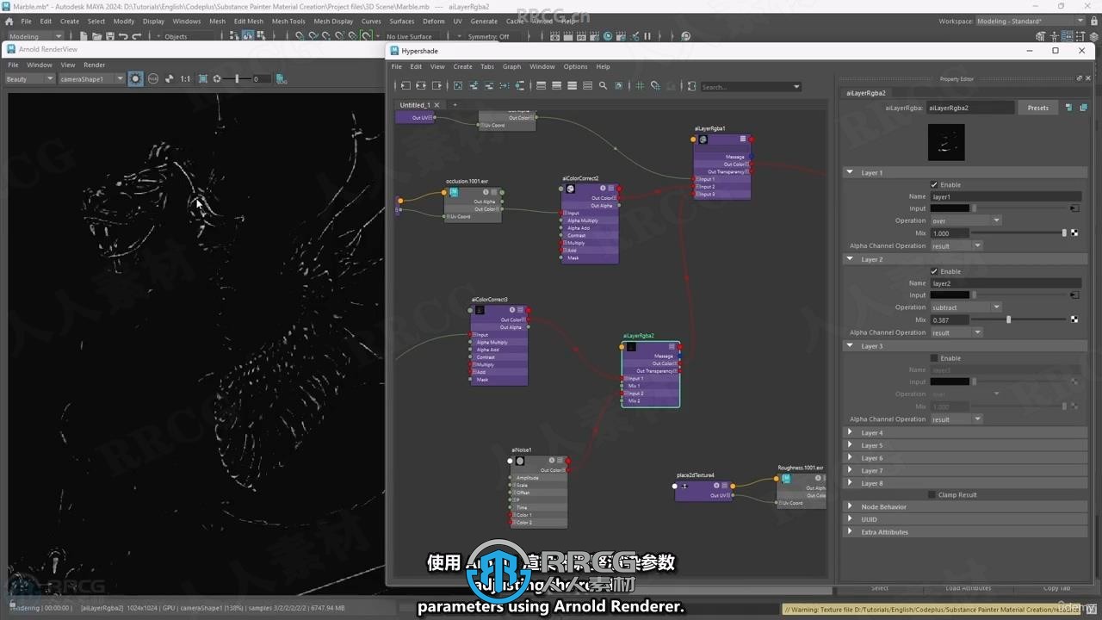Toggle crop region icon in Arnold RenderView
Viewport: 1102px width, 620px height.
(203, 78)
